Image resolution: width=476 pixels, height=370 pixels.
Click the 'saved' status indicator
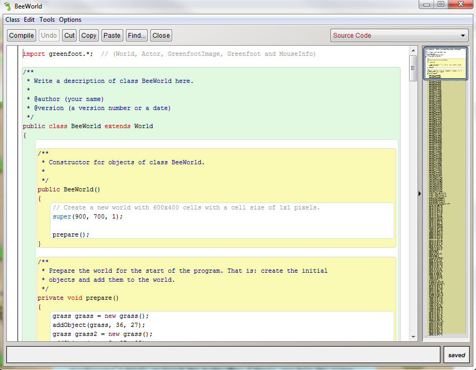456,355
